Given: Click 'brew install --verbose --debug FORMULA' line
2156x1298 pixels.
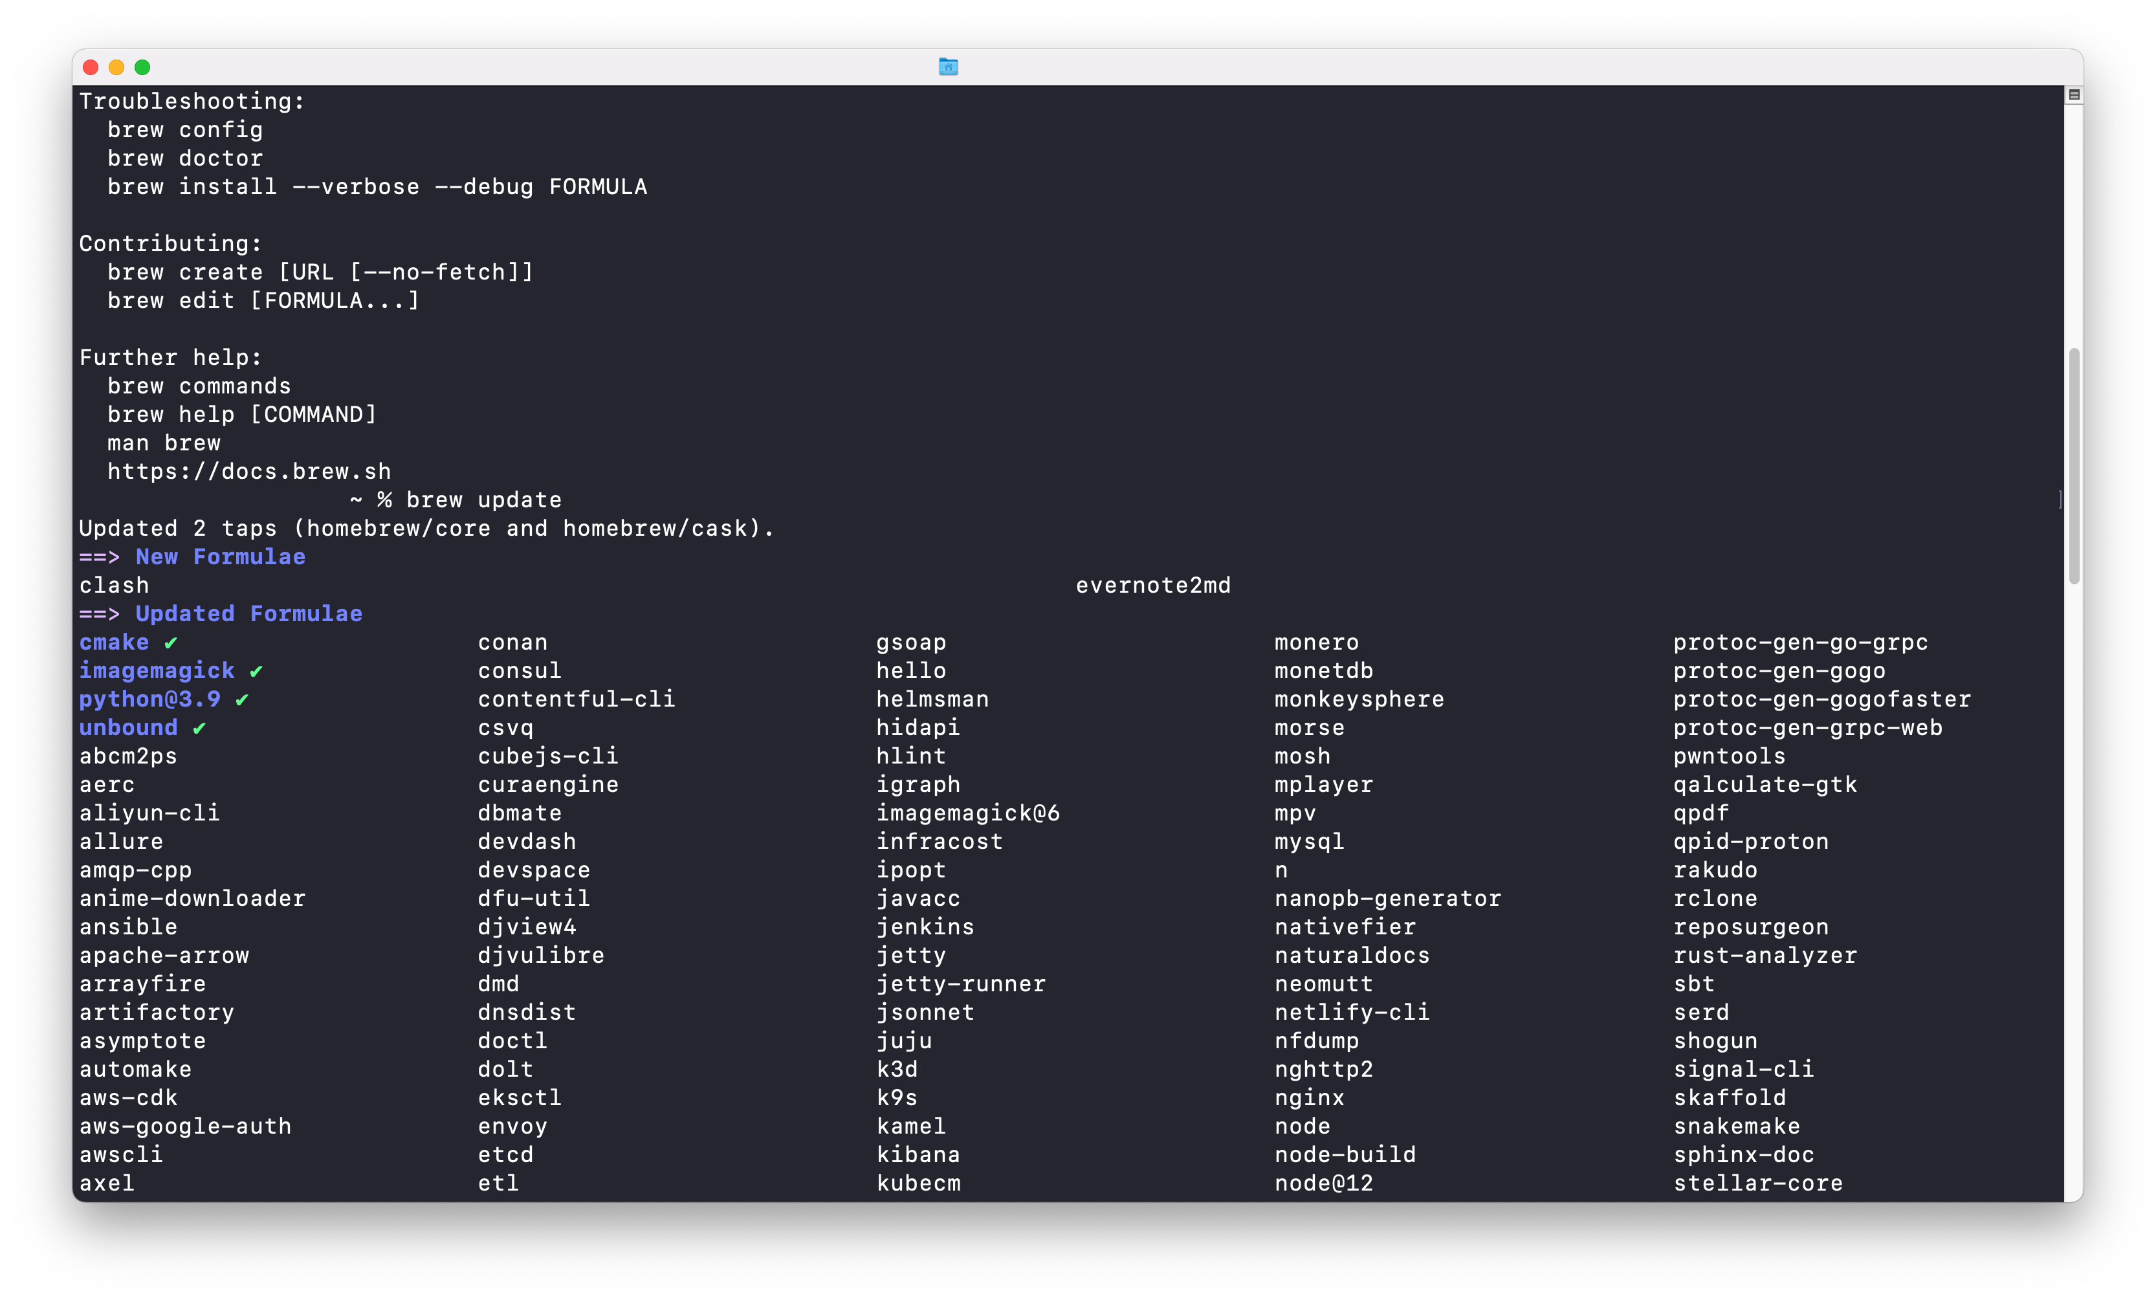Looking at the screenshot, I should 377,187.
